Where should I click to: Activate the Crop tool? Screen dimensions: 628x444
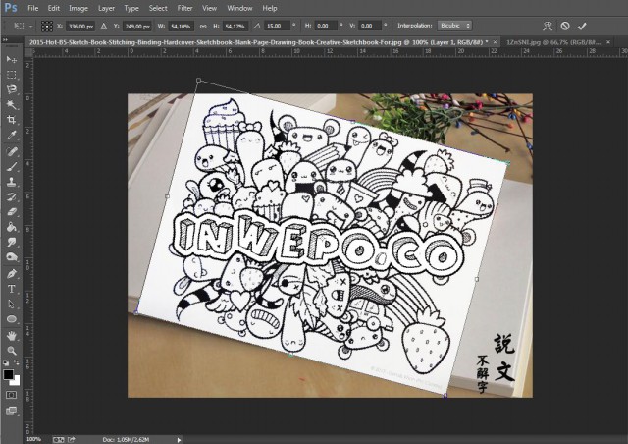click(12, 119)
